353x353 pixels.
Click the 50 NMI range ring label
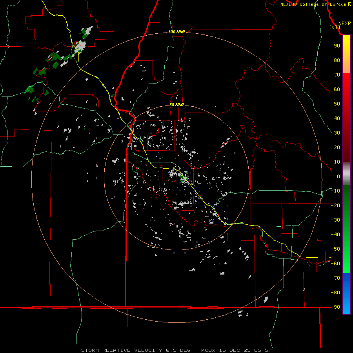click(x=176, y=105)
